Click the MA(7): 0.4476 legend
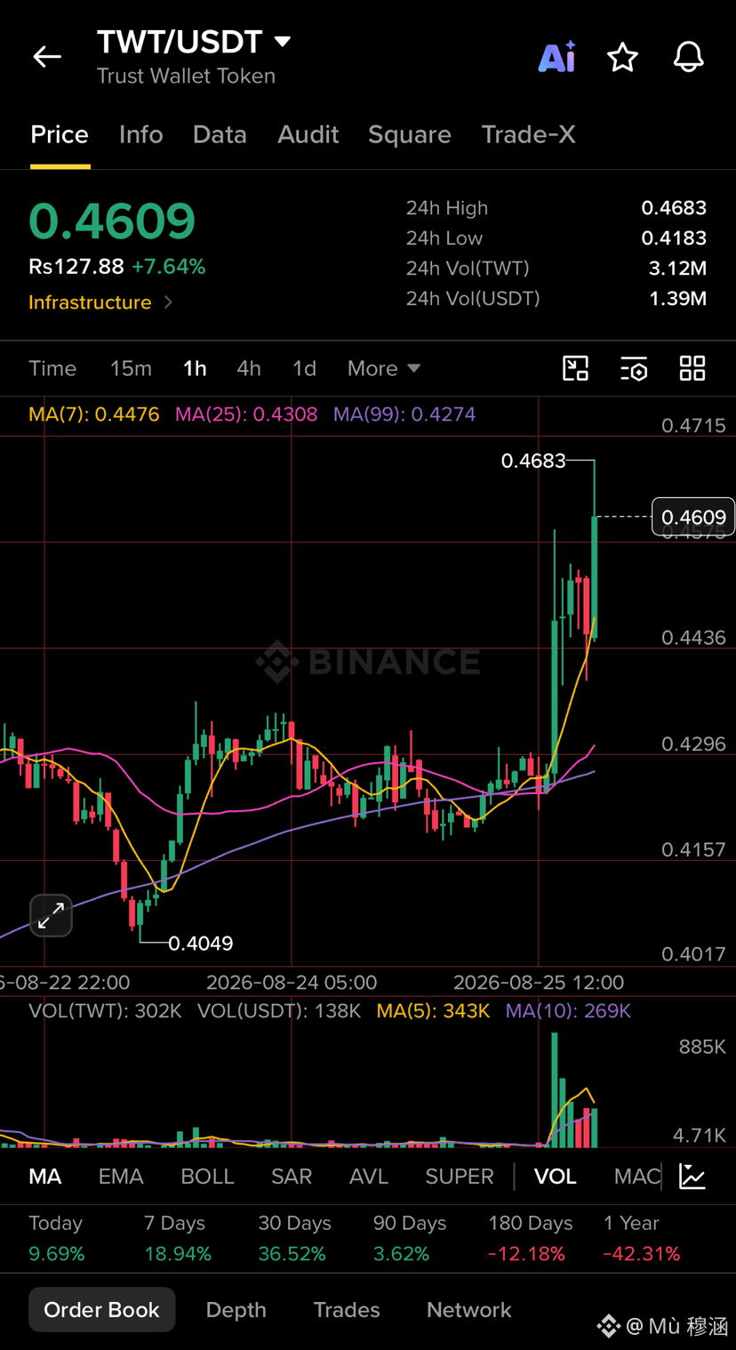Image resolution: width=736 pixels, height=1350 pixels. click(x=94, y=414)
